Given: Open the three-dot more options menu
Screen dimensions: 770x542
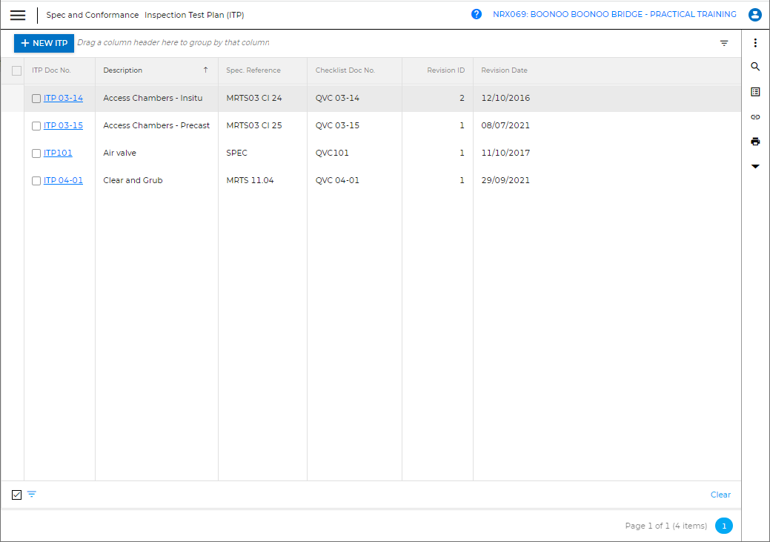Looking at the screenshot, I should 755,43.
